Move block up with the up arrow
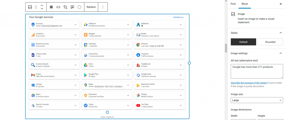This screenshot has height=120, width=286. click(x=42, y=6)
